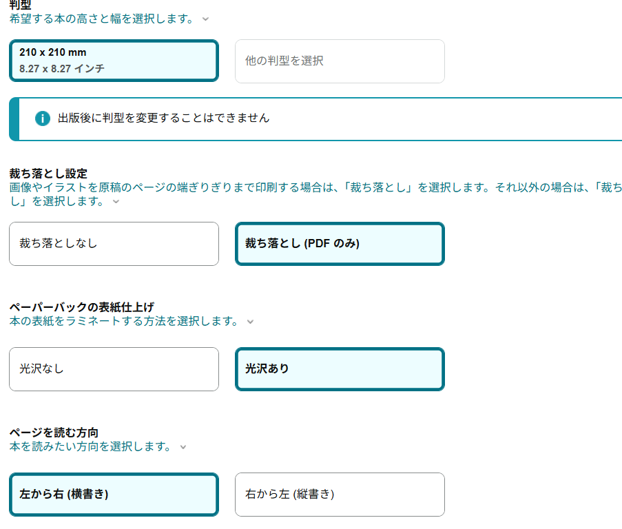Expand the reading direction help chevron
The image size is (622, 529).
click(183, 447)
